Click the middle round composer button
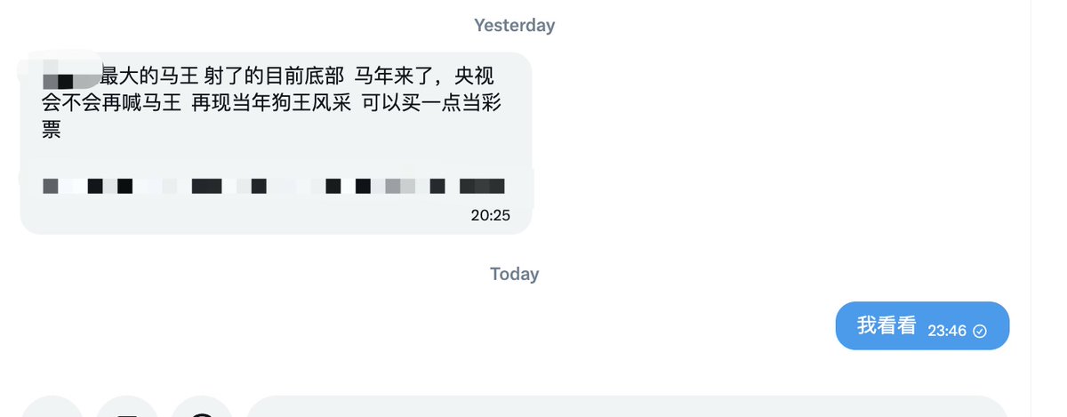The width and height of the screenshot is (1067, 417). click(127, 406)
